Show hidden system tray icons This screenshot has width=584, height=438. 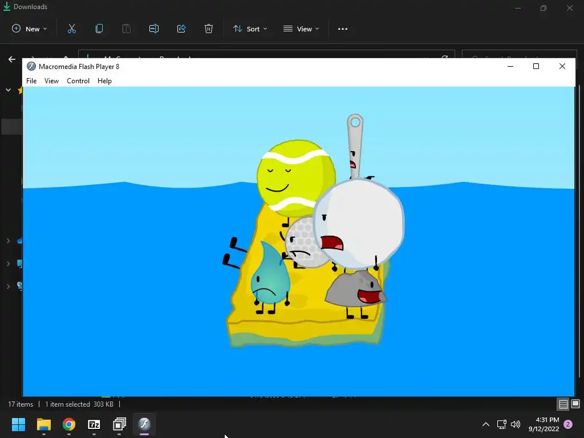click(486, 424)
